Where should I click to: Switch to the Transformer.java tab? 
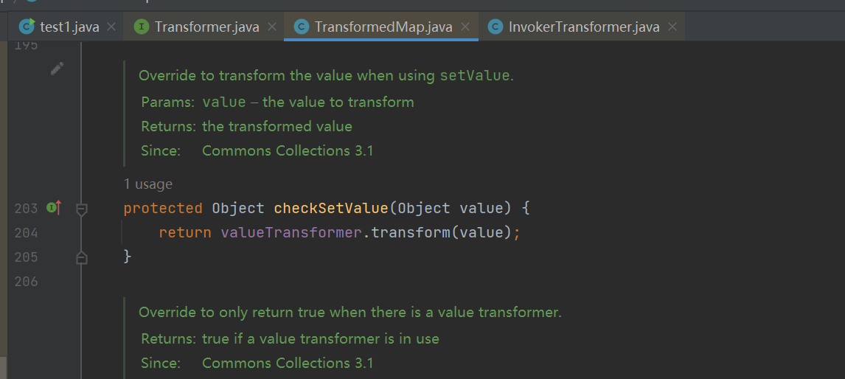[x=206, y=27]
